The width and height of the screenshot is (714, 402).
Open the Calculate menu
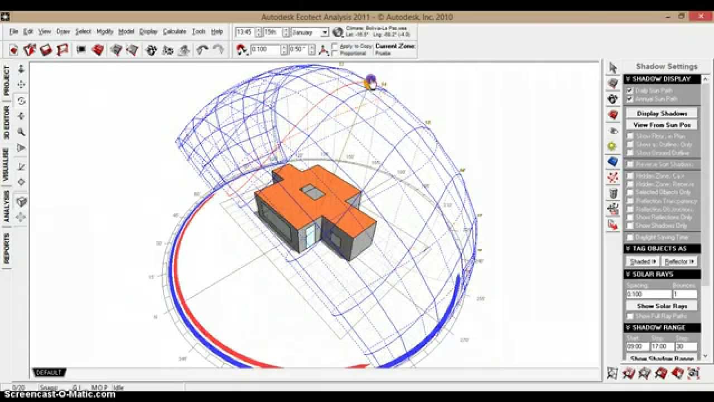pyautogui.click(x=175, y=32)
